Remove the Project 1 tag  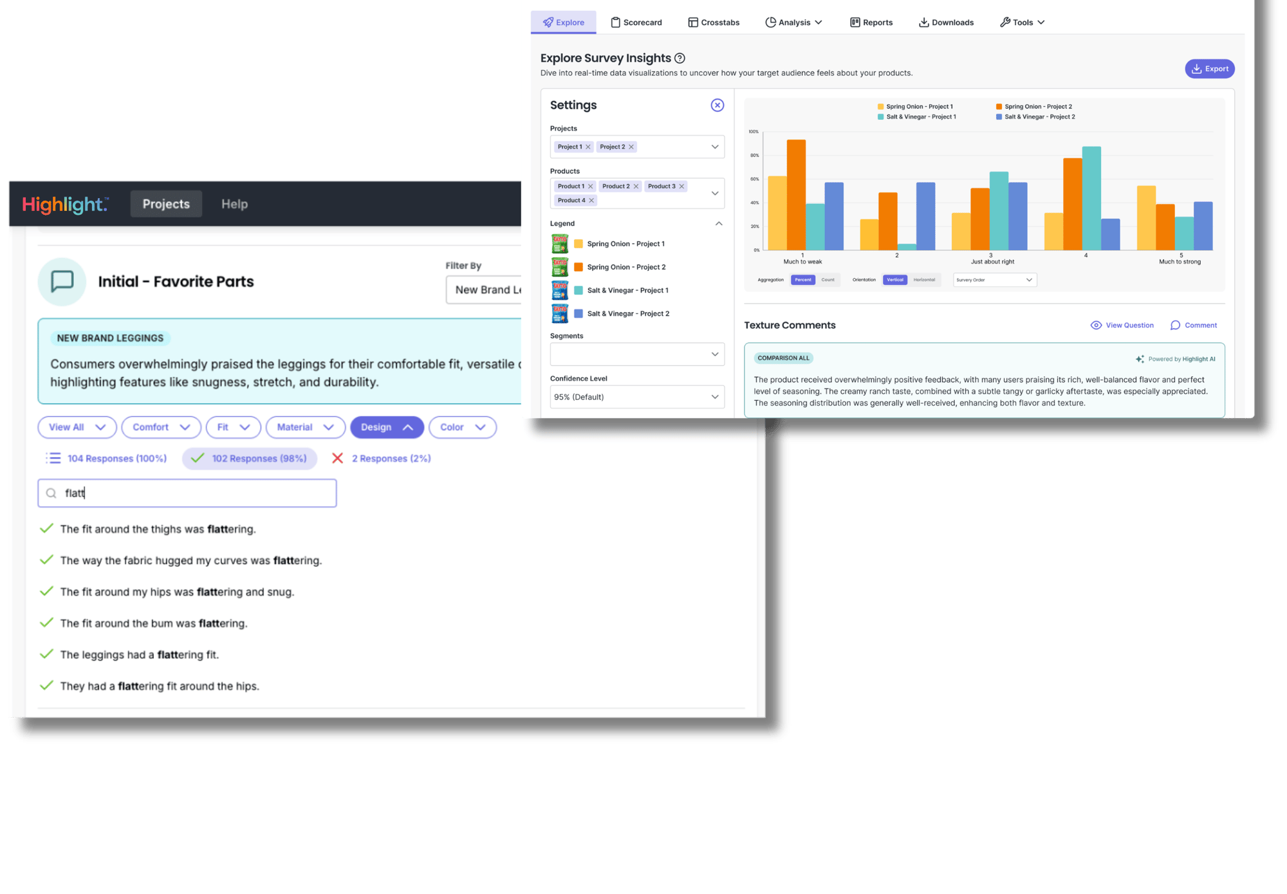click(x=588, y=147)
